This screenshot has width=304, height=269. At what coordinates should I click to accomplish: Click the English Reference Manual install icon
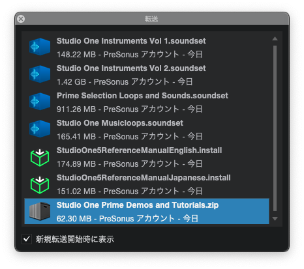pos(40,158)
